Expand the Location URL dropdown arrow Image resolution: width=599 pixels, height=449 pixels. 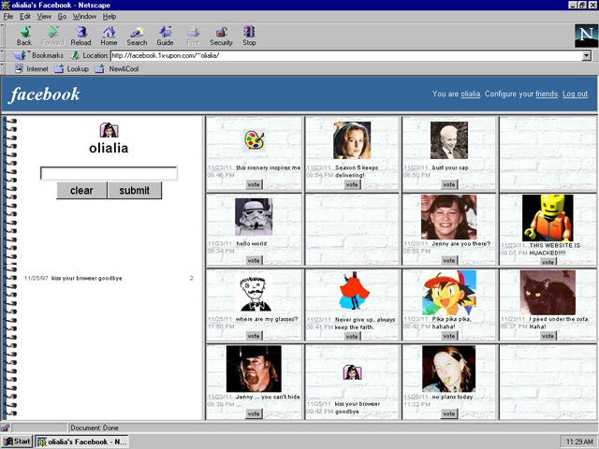pos(587,56)
